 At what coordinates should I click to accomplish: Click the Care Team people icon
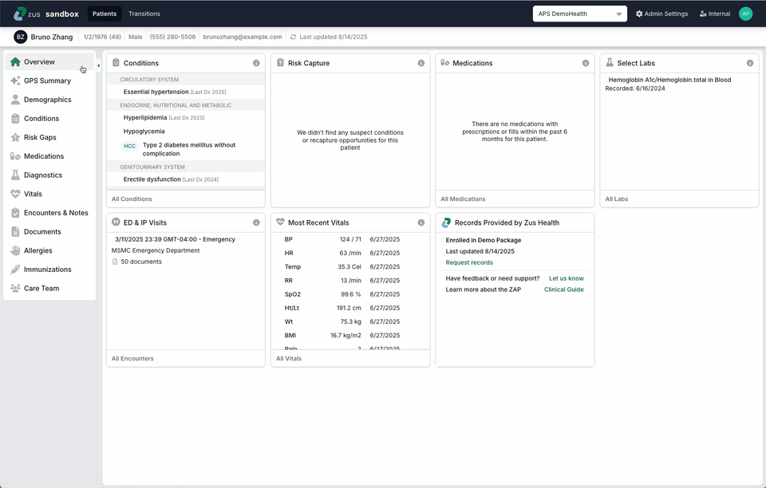tap(15, 288)
